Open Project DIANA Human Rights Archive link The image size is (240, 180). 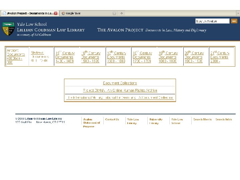[x=120, y=90]
